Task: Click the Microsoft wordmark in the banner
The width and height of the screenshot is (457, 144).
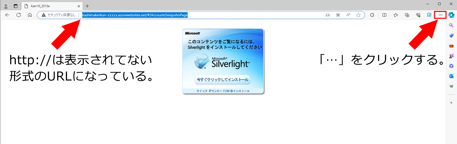Action: coord(193,33)
